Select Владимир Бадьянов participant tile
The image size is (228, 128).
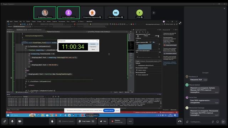coord(92,13)
